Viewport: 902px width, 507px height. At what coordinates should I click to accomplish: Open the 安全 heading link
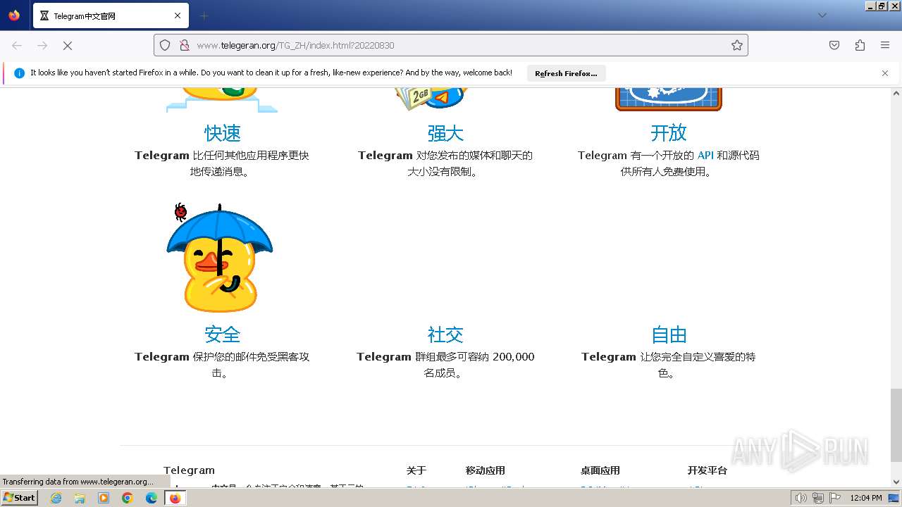223,334
